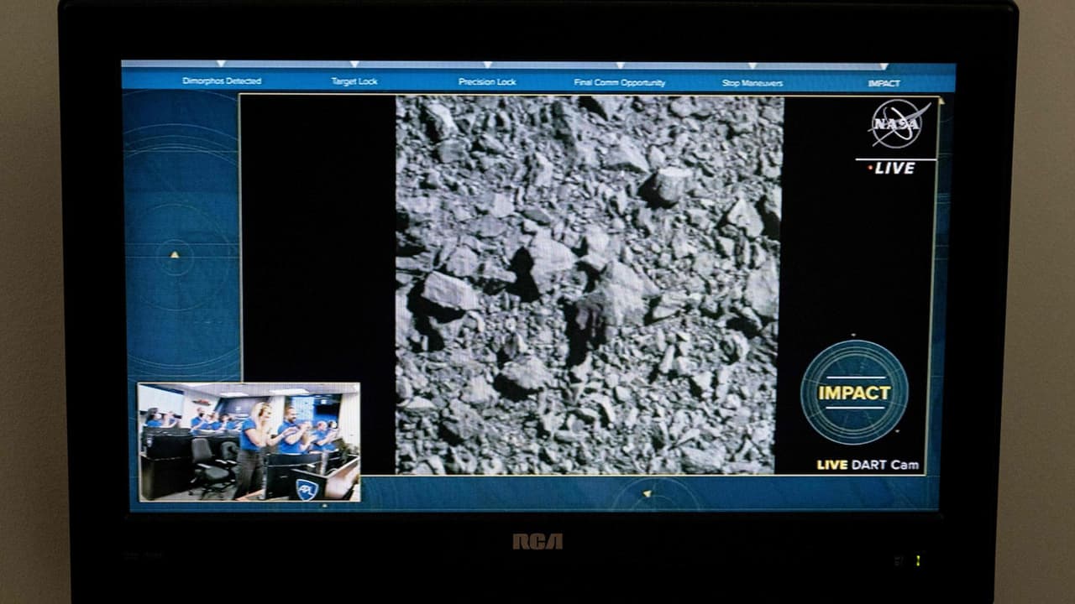Viewport: 1075px width, 604px height.
Task: Click the yellow triangle in the left radar circle
Action: (175, 254)
